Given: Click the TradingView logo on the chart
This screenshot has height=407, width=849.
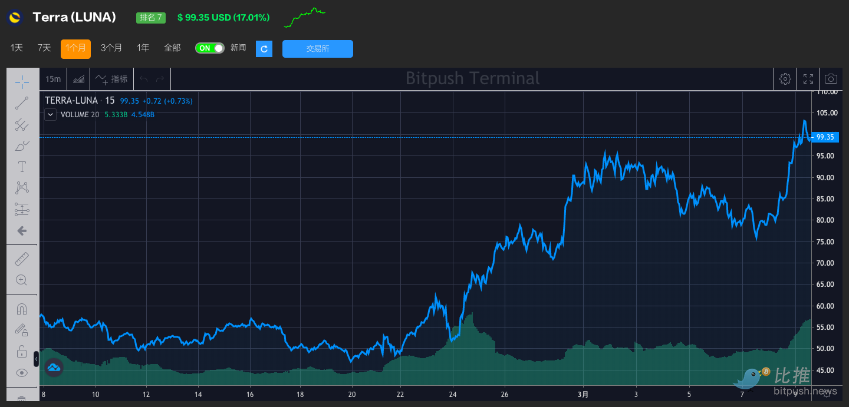Looking at the screenshot, I should click(x=54, y=368).
